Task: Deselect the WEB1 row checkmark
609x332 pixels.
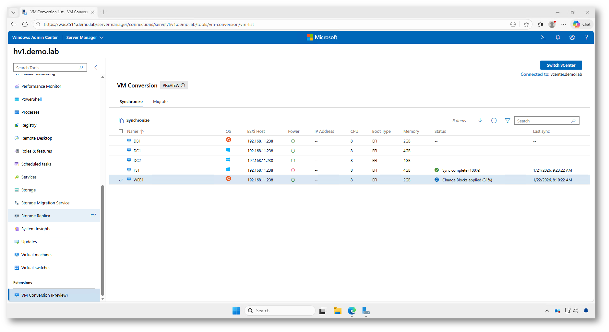Action: coord(121,180)
